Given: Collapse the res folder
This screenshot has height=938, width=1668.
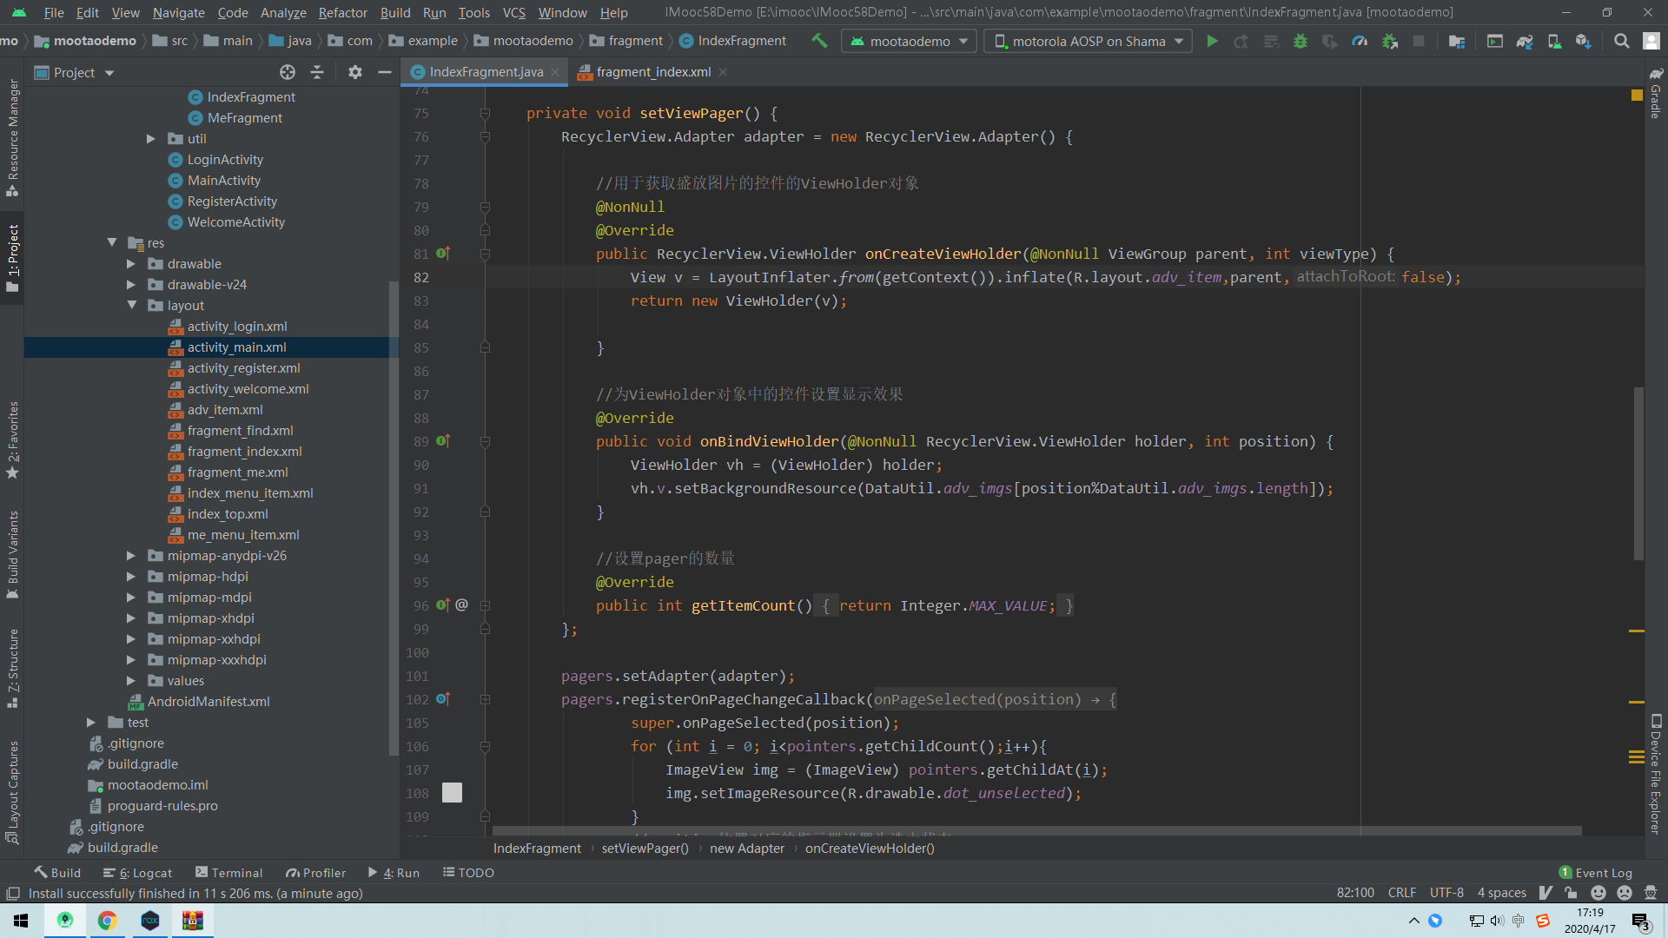Looking at the screenshot, I should coord(112,243).
